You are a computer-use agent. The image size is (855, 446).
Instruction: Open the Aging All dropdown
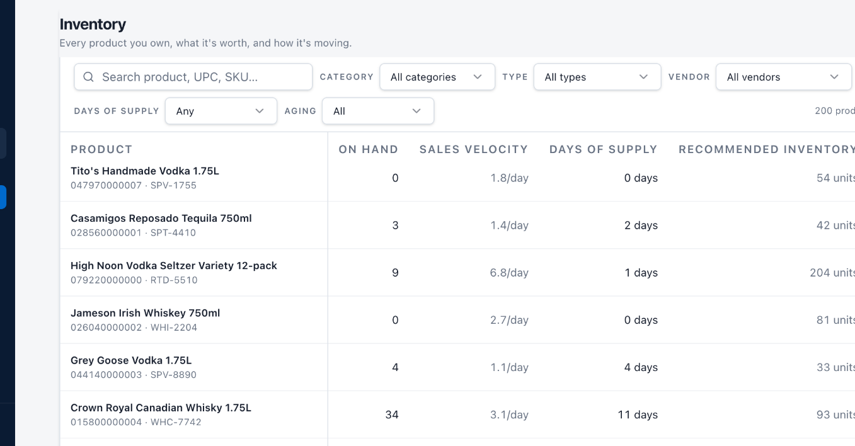click(x=378, y=111)
